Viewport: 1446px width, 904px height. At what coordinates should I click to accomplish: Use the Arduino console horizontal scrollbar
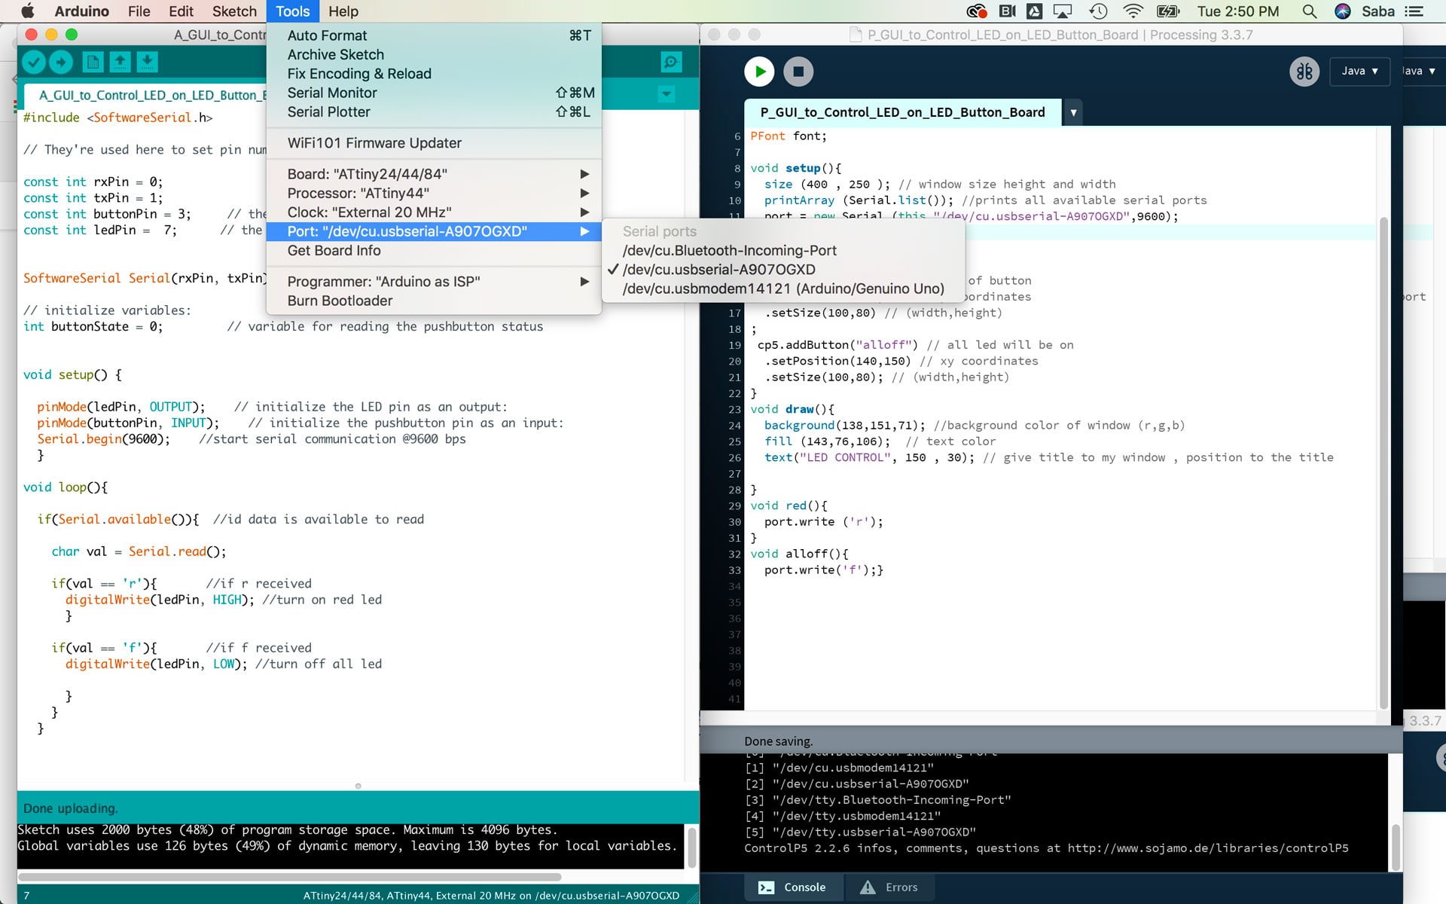click(290, 877)
